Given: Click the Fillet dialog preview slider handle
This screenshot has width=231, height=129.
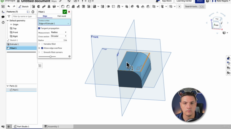Looking at the screenshot, I should [x=51, y=57].
